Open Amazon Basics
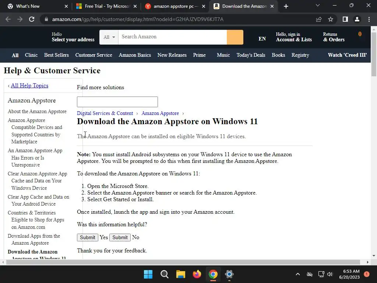The height and width of the screenshot is (283, 377). point(135,55)
